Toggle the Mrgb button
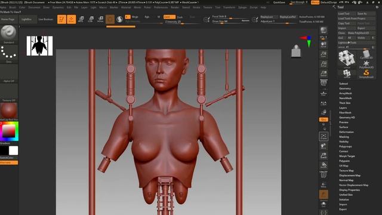 pyautogui.click(x=135, y=17)
